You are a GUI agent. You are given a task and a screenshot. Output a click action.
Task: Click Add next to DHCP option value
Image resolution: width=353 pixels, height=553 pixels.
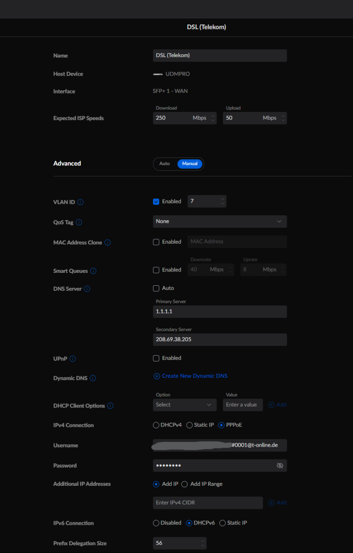(x=277, y=405)
